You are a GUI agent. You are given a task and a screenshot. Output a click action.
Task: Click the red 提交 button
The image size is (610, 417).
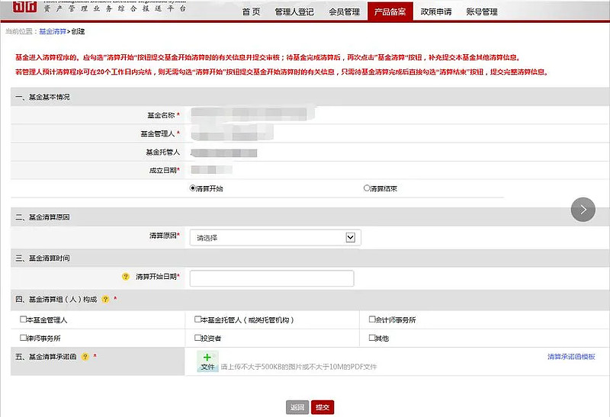pyautogui.click(x=323, y=407)
